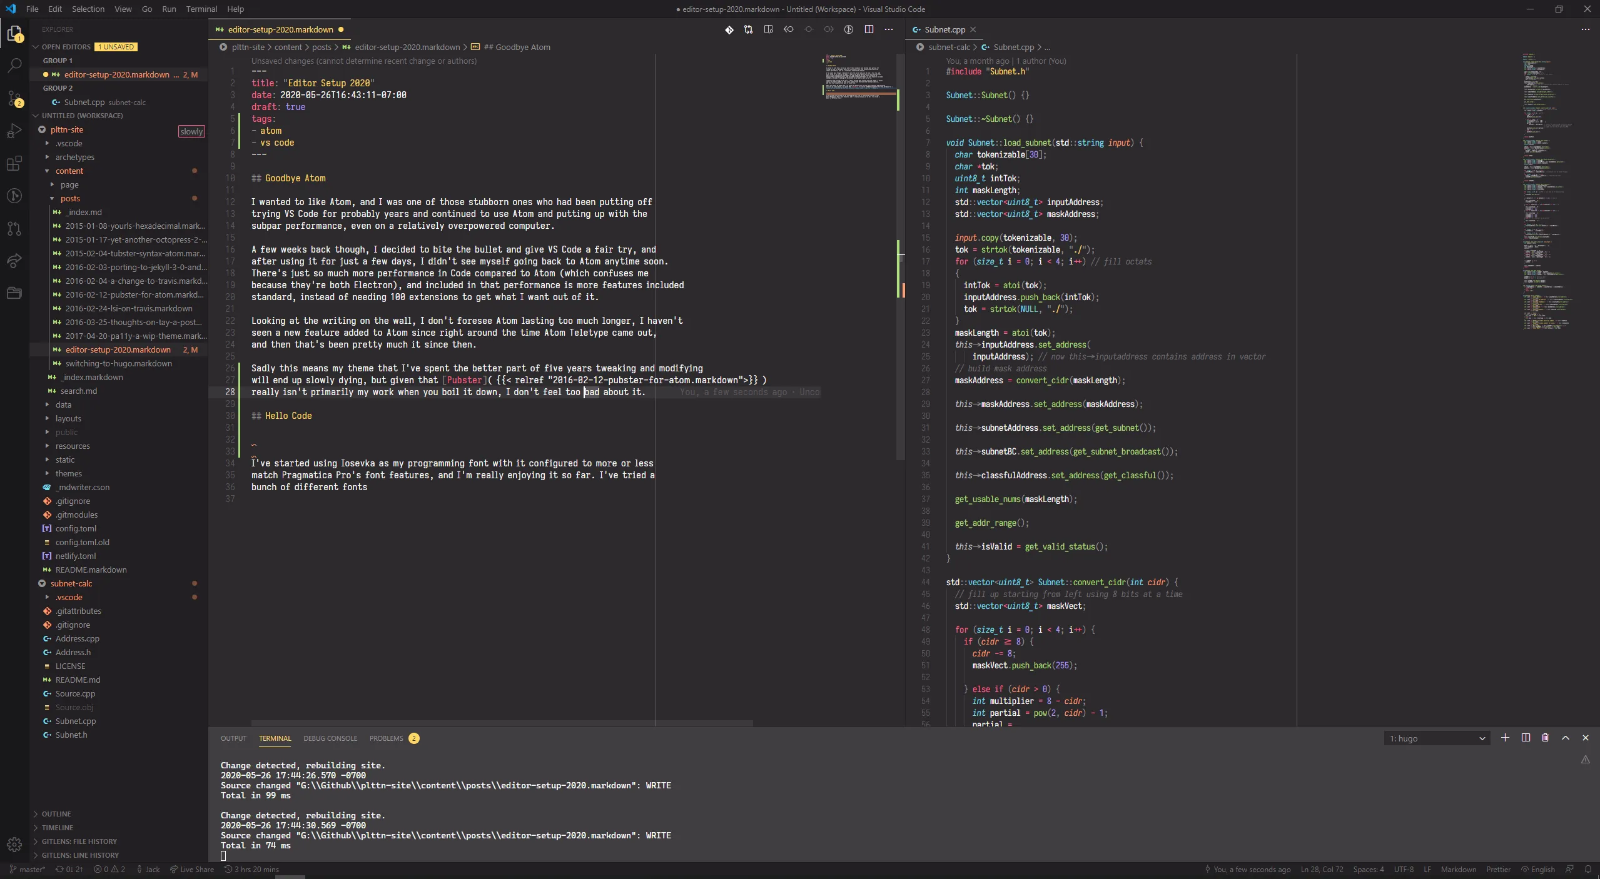Click the Markdown language mode indicator
This screenshot has width=1600, height=879.
pyautogui.click(x=1458, y=869)
